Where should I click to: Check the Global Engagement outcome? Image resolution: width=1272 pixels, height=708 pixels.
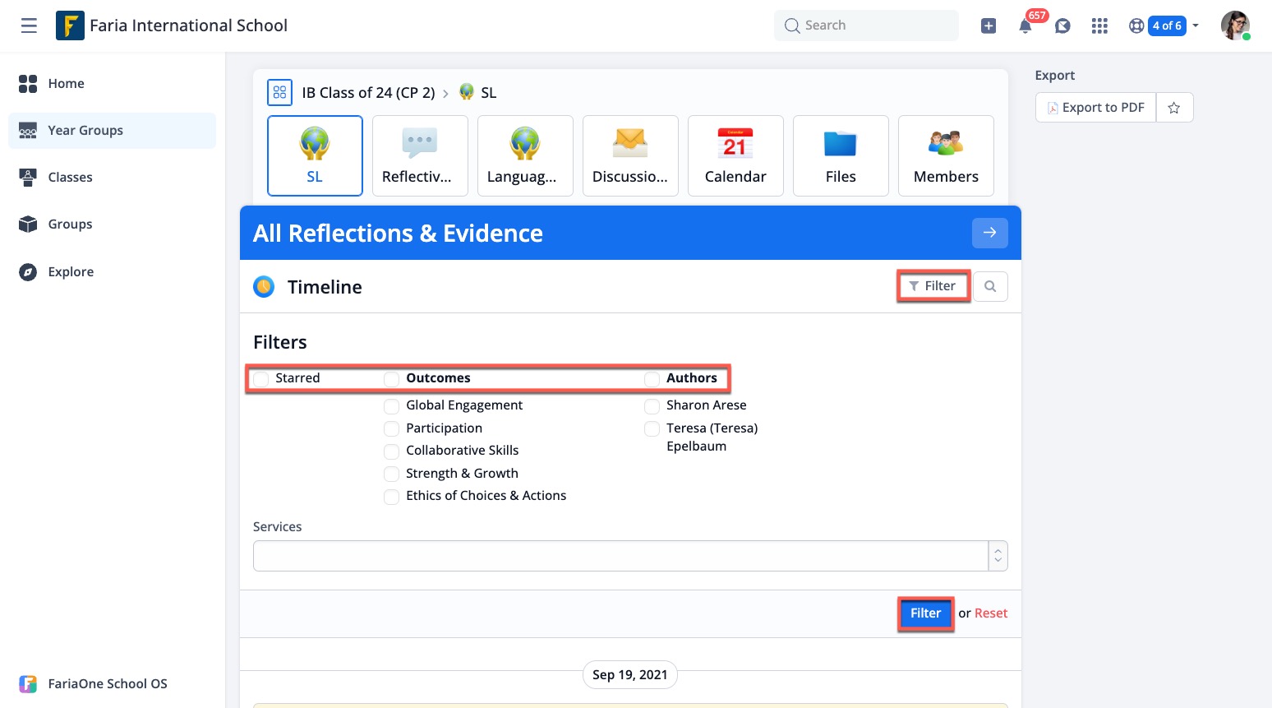392,406
